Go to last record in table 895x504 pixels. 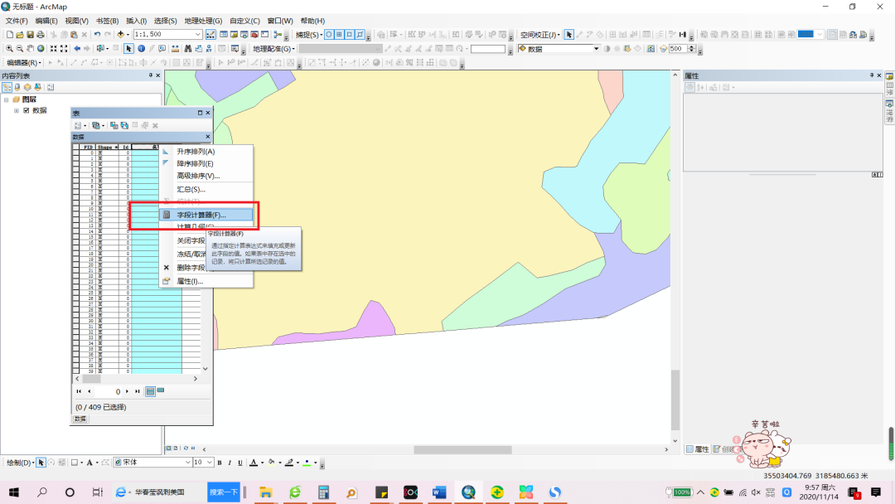[138, 391]
